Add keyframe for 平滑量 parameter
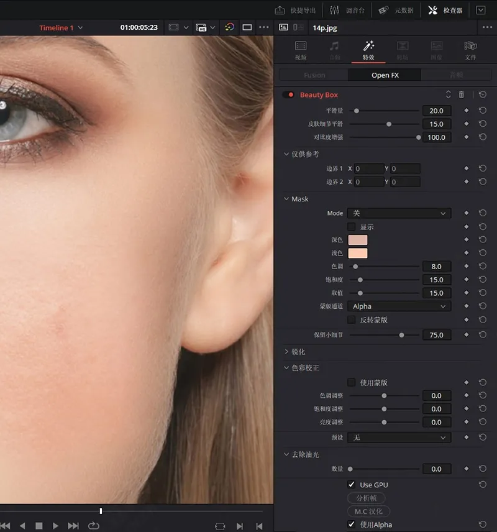Screen dimensions: 497x532 tap(466, 111)
